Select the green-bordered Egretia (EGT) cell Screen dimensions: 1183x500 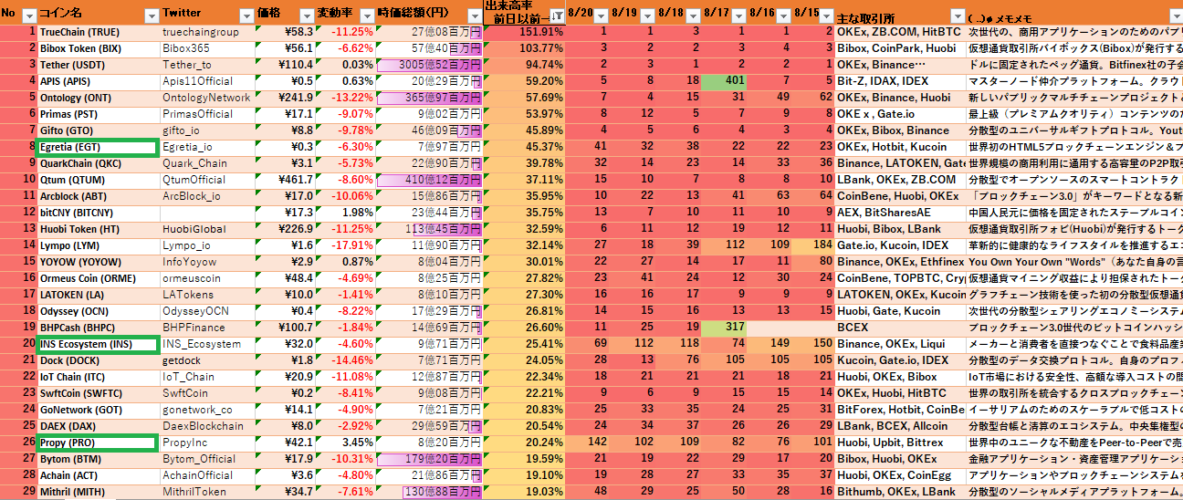[97, 147]
